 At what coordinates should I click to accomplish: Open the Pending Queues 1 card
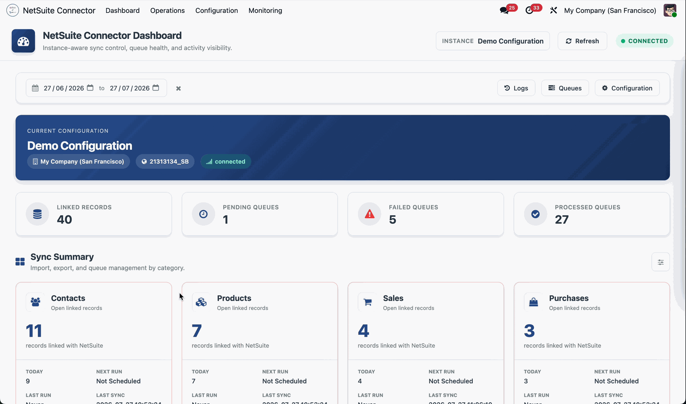click(260, 214)
